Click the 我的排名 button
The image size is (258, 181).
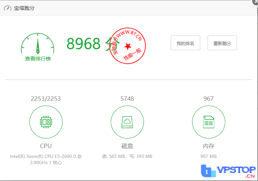(185, 43)
